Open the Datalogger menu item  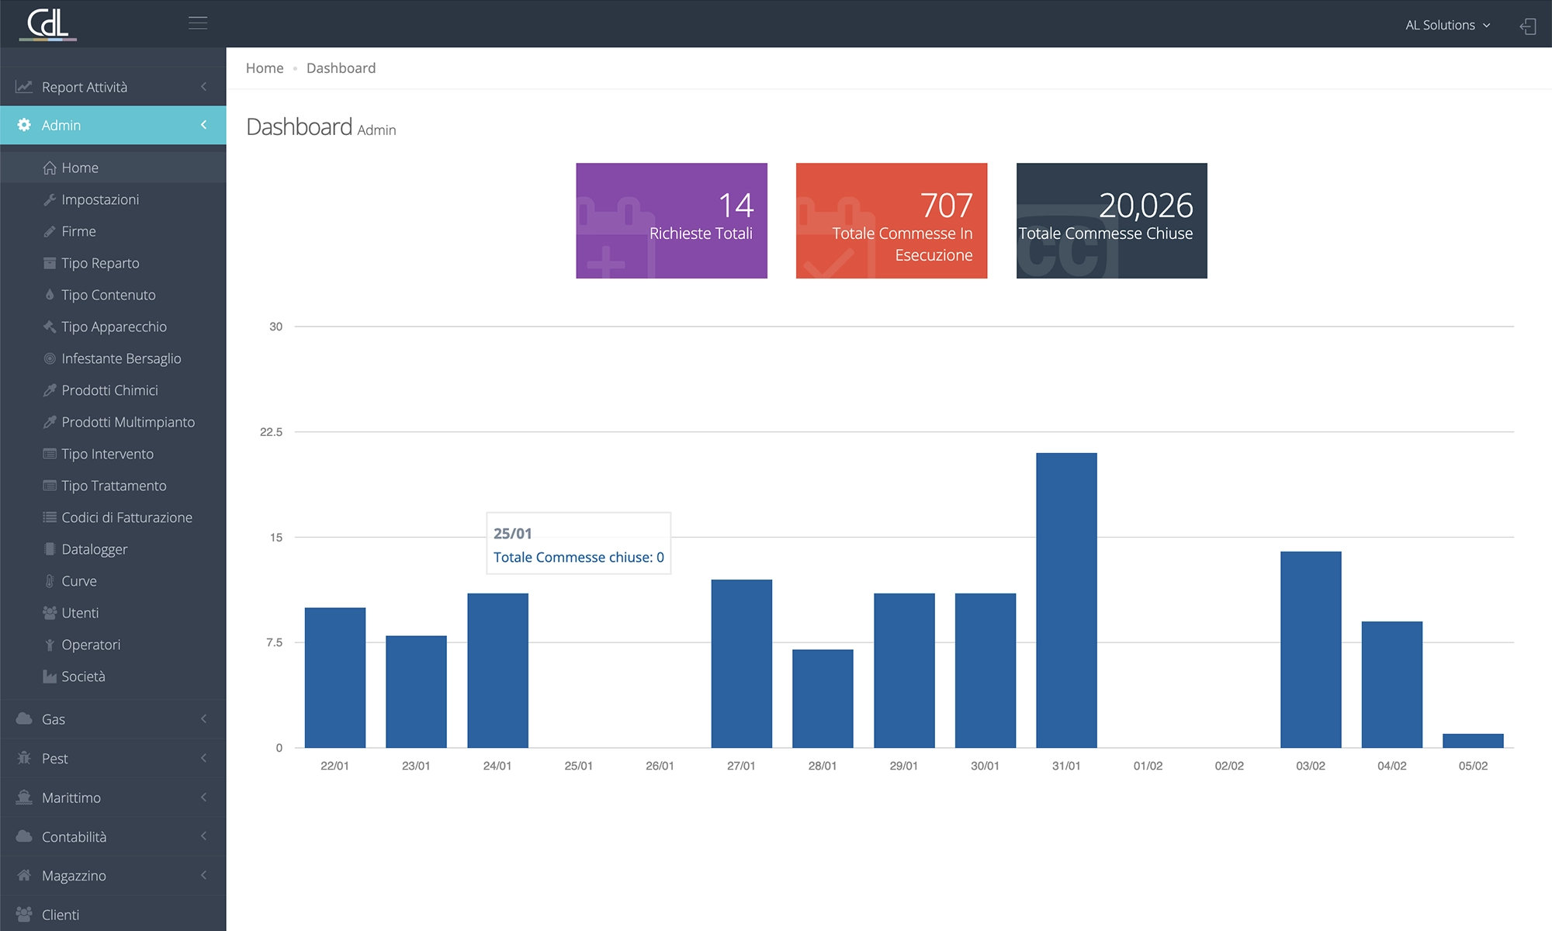113,549
